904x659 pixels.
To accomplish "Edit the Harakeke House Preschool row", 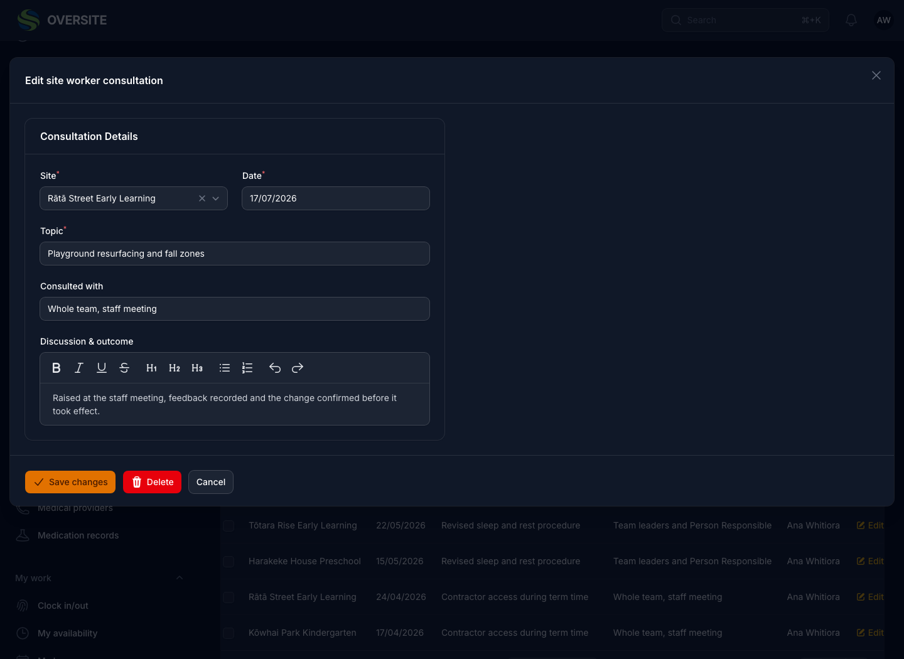I will 870,561.
